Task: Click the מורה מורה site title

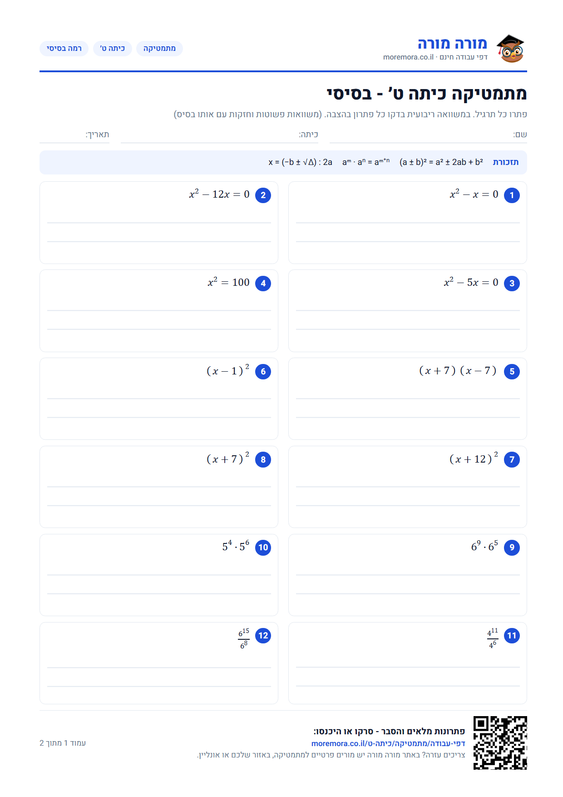Action: 452,44
